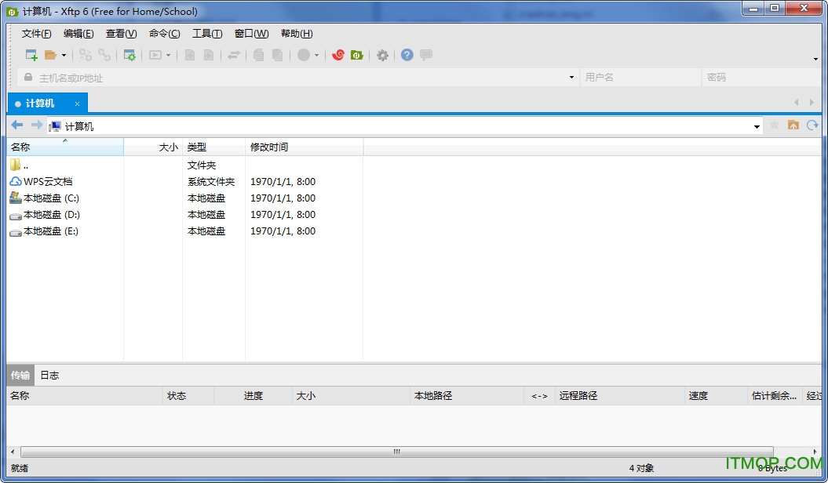The image size is (828, 483).
Task: Click the favorites star icon
Action: tap(775, 125)
